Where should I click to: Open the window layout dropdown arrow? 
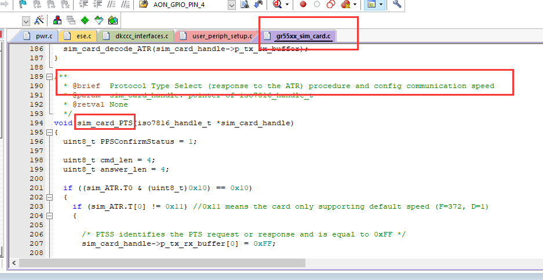[381, 5]
